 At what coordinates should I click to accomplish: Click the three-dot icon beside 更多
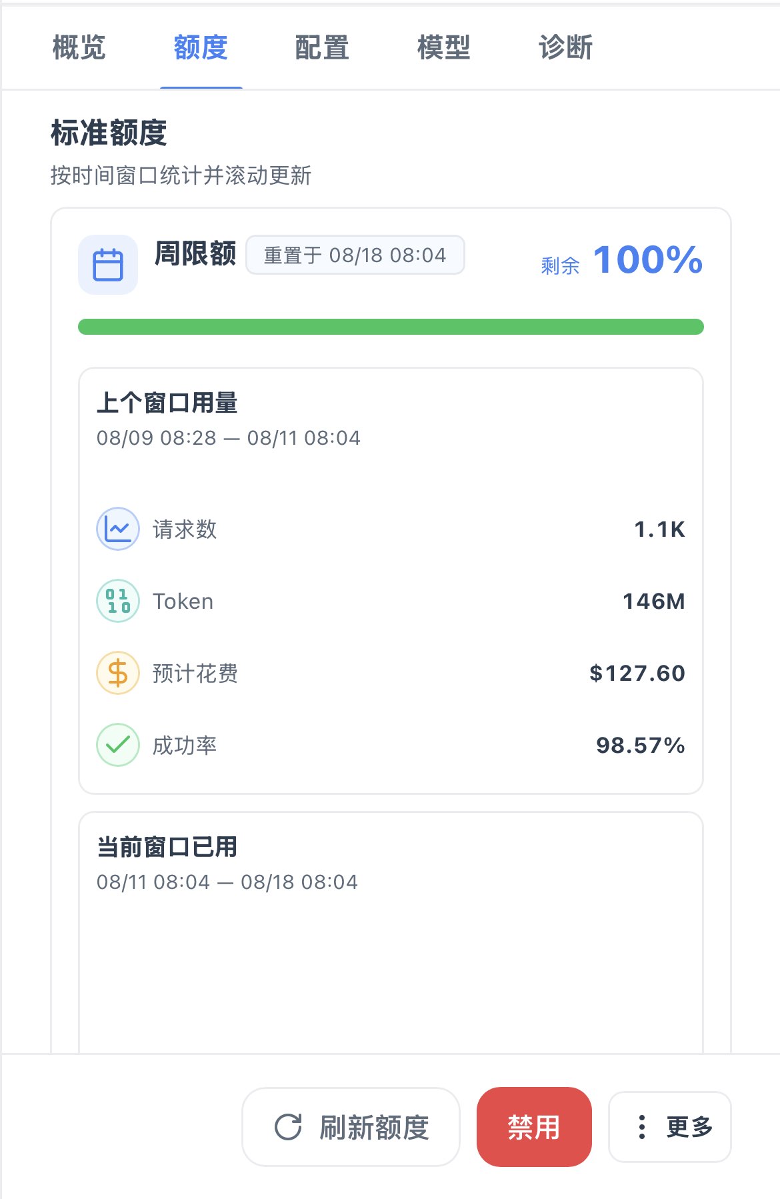[x=641, y=1127]
